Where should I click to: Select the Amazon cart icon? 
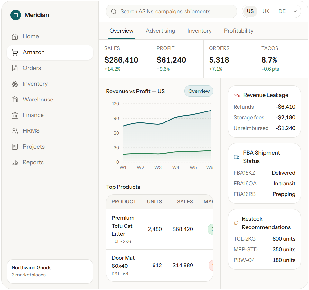point(15,52)
